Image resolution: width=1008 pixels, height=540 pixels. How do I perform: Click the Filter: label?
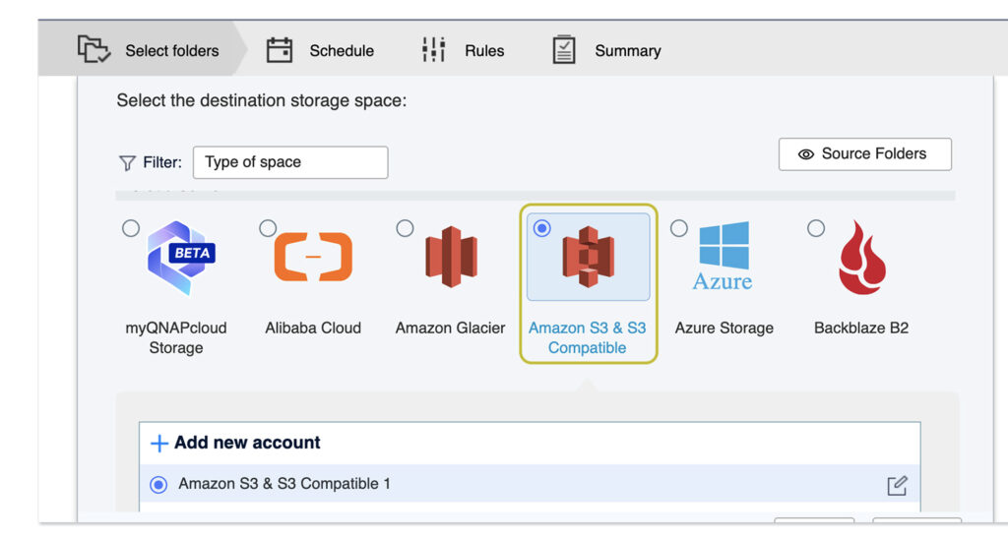point(162,163)
